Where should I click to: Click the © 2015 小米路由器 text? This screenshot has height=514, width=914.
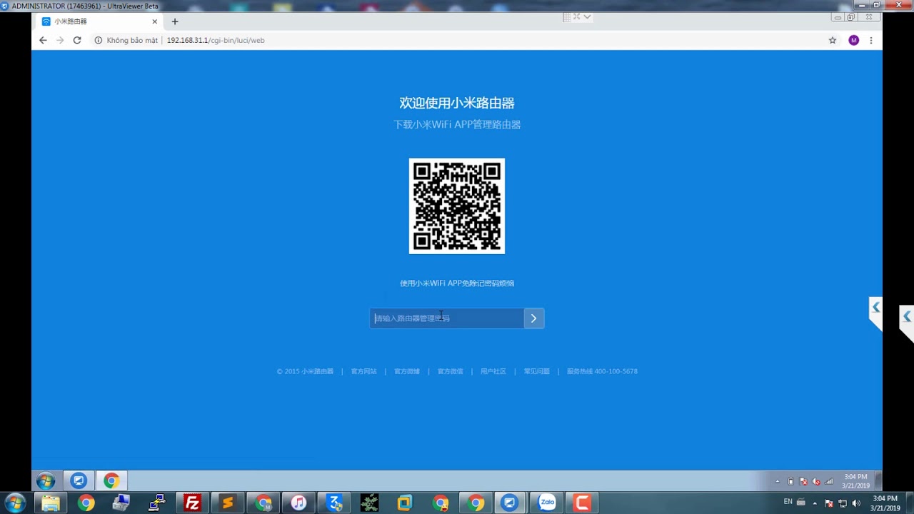pos(305,371)
